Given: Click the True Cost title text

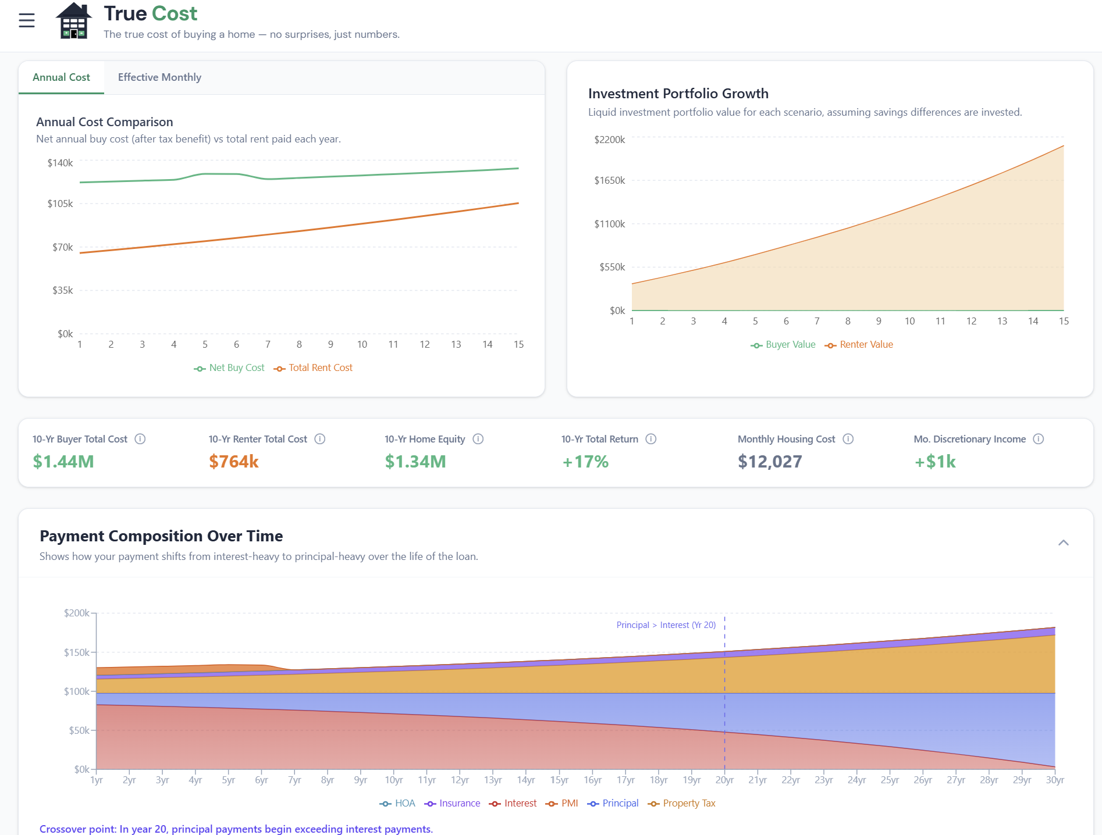Looking at the screenshot, I should [x=150, y=13].
